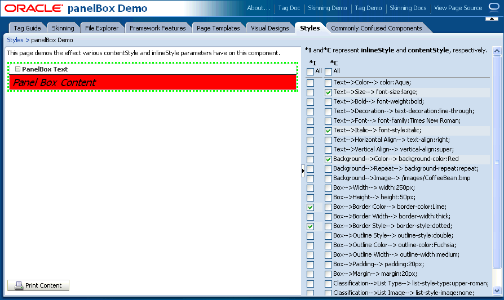
Task: Select the Styles tab
Action: [x=310, y=28]
